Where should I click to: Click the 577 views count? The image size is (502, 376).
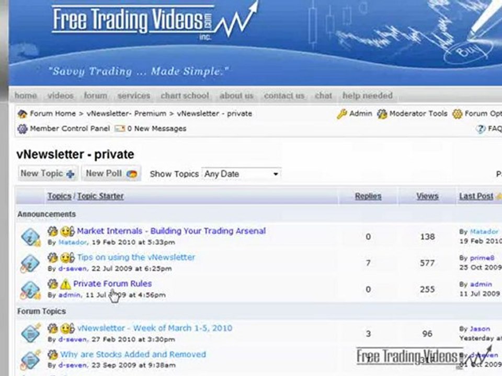(427, 263)
